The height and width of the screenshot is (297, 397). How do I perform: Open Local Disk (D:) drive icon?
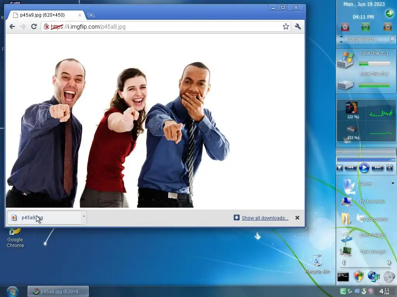pos(345,85)
